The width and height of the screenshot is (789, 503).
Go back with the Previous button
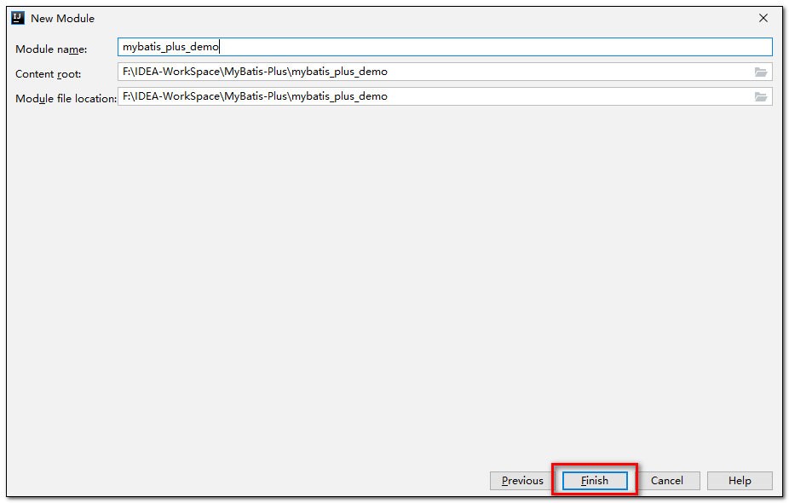pyautogui.click(x=521, y=481)
